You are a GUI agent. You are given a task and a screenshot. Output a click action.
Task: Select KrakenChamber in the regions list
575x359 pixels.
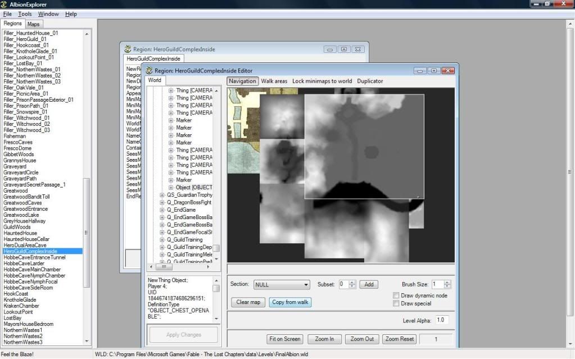click(21, 306)
